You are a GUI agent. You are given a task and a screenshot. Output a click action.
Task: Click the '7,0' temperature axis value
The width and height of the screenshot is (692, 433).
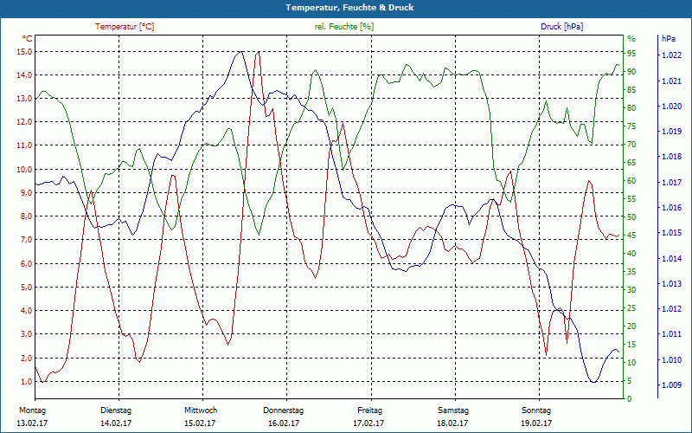pyautogui.click(x=26, y=240)
